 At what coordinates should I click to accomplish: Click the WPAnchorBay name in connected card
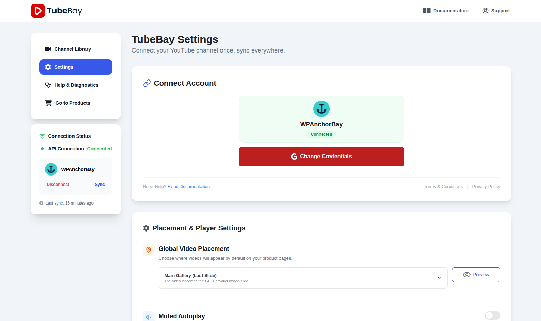321,124
